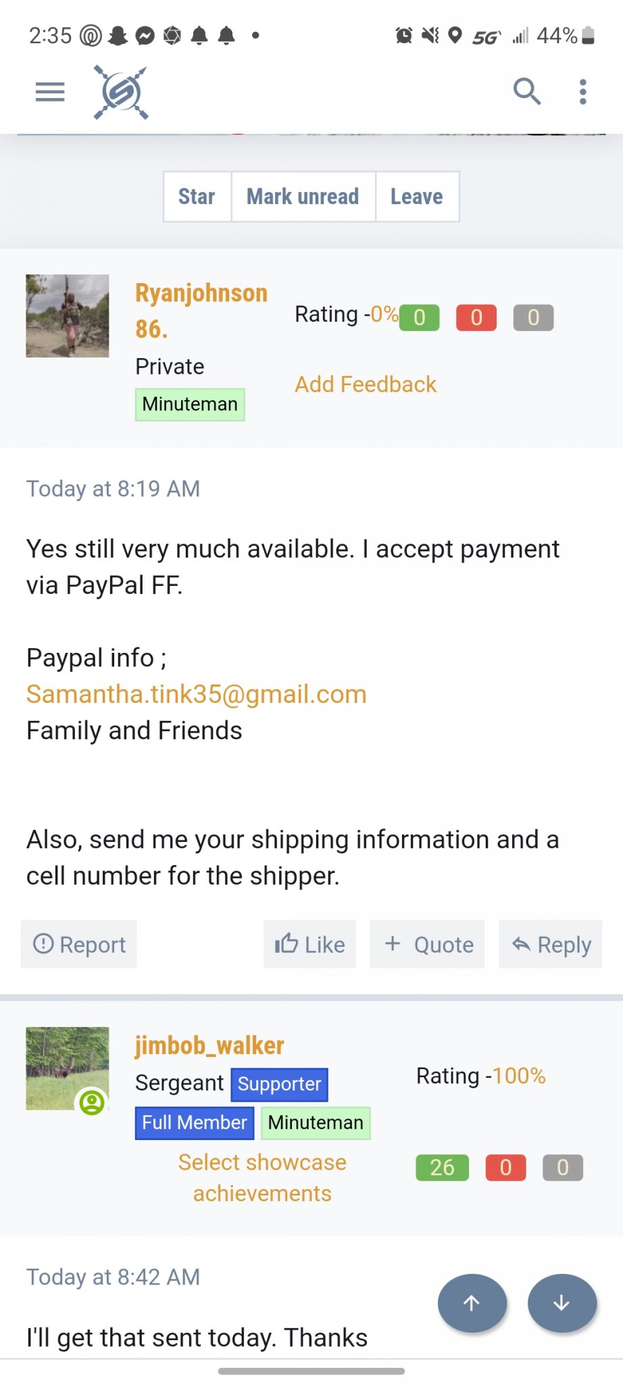This screenshot has width=623, height=1384.
Task: Star this conversation
Action: 197,197
